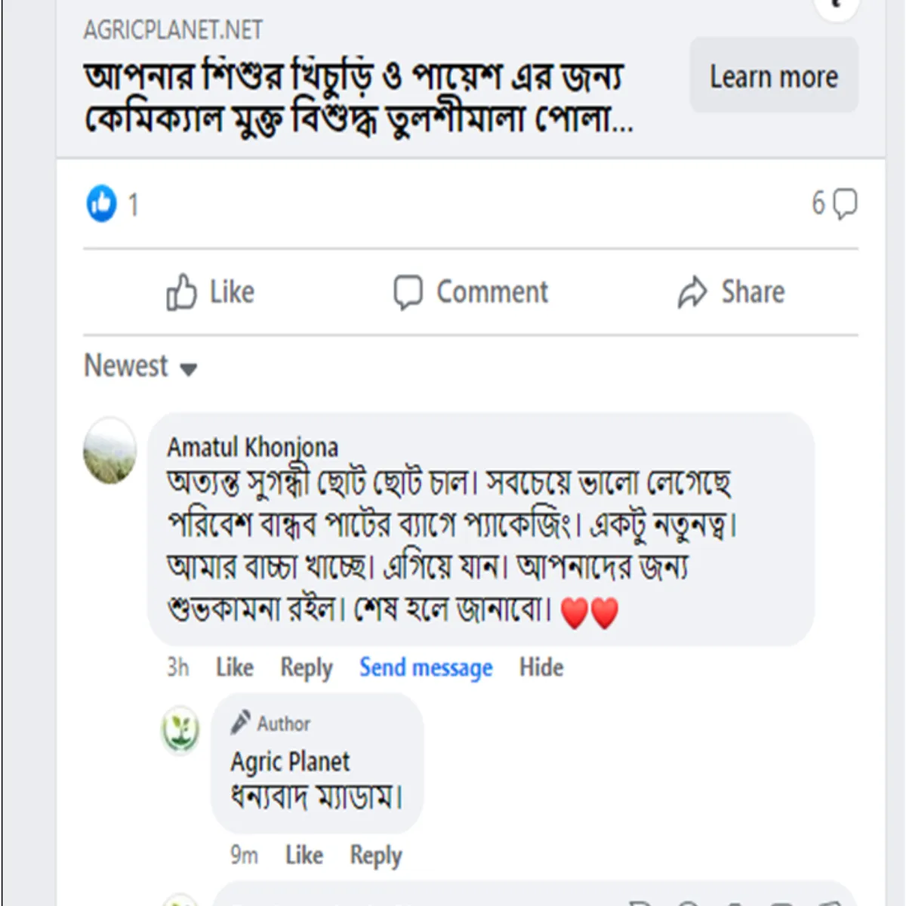The height and width of the screenshot is (906, 906).
Task: Click the 3h comment timestamp
Action: point(176,667)
